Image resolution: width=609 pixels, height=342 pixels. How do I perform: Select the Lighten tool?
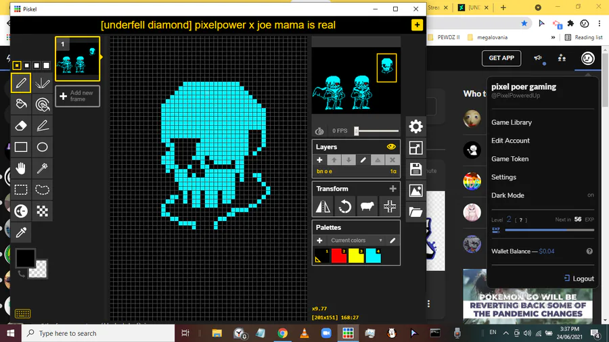click(21, 211)
